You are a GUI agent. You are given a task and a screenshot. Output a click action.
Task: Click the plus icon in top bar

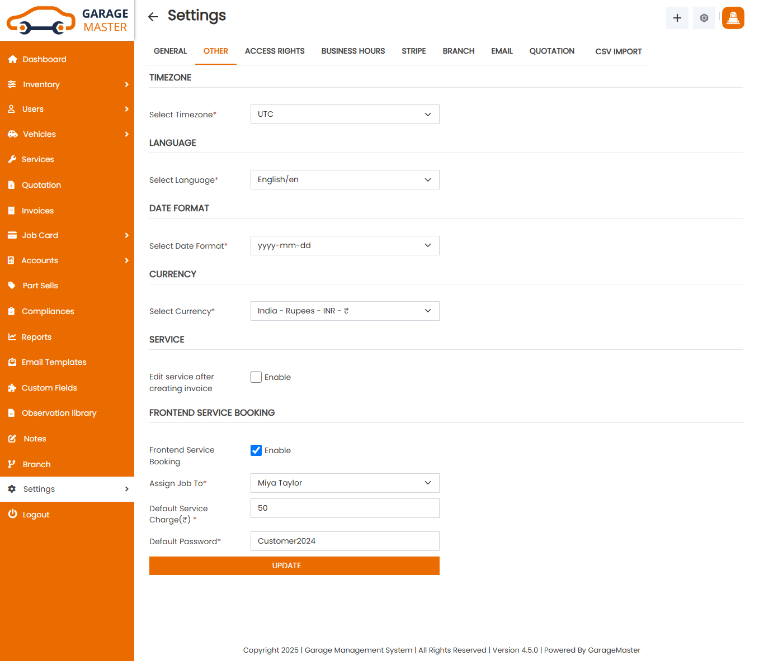tap(677, 18)
